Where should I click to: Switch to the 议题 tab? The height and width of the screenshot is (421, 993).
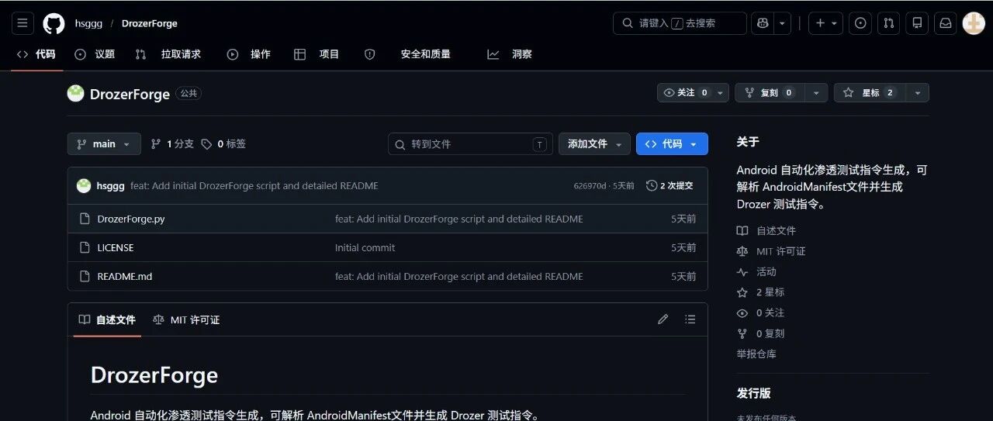pos(95,54)
